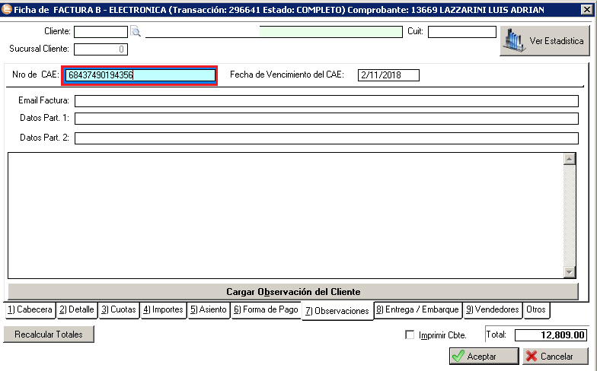Image resolution: width=597 pixels, height=371 pixels.
Task: Select the Cuotas tab
Action: (119, 309)
